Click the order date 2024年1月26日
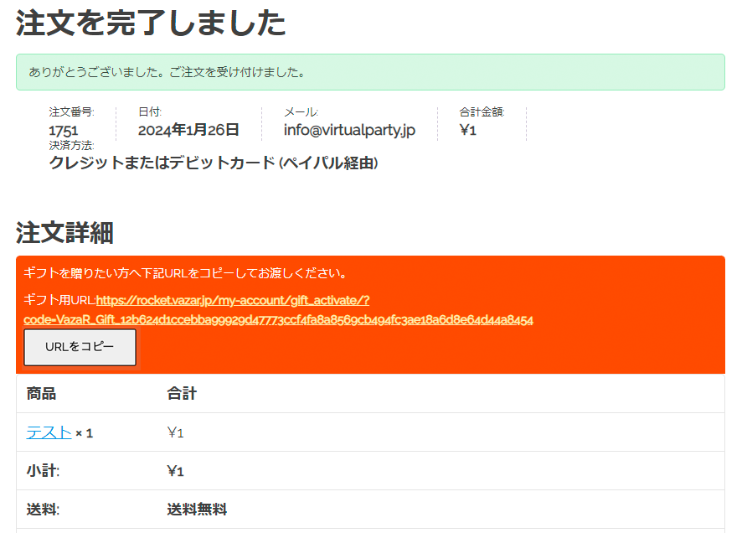The width and height of the screenshot is (742, 533). click(x=188, y=130)
